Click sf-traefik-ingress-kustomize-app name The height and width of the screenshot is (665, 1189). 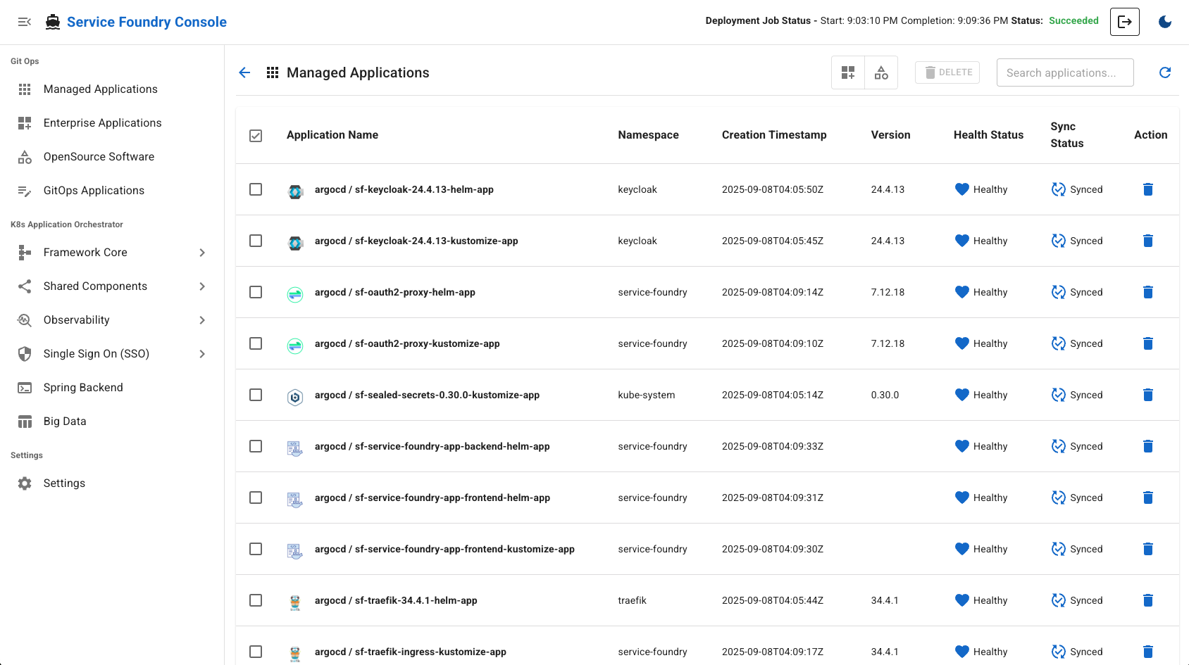[411, 652]
